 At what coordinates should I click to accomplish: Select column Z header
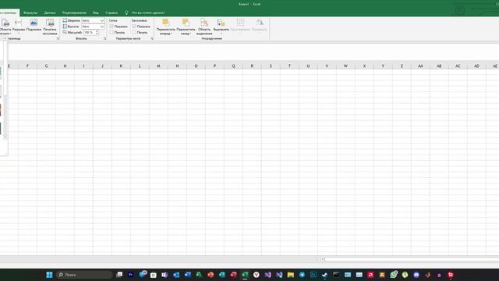pos(402,66)
